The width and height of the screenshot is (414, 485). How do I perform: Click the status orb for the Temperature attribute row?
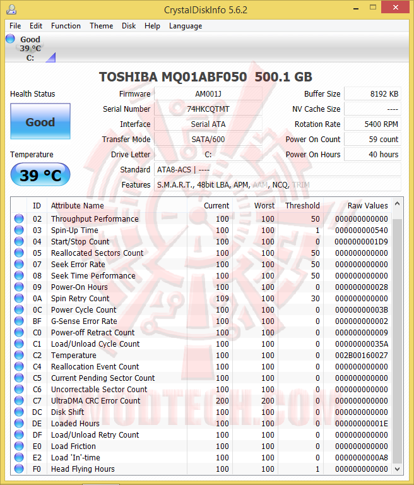(x=19, y=355)
